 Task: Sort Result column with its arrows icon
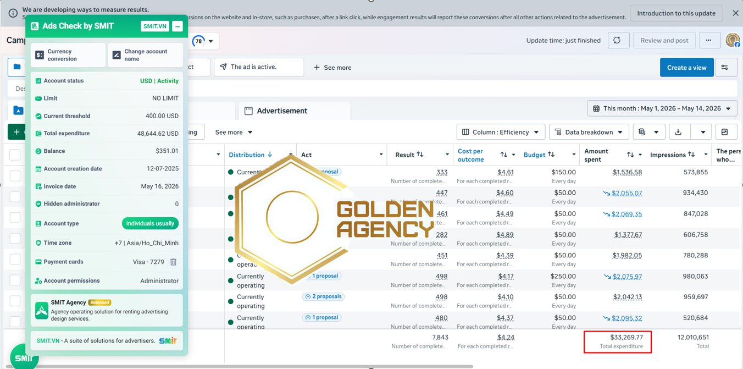420,155
